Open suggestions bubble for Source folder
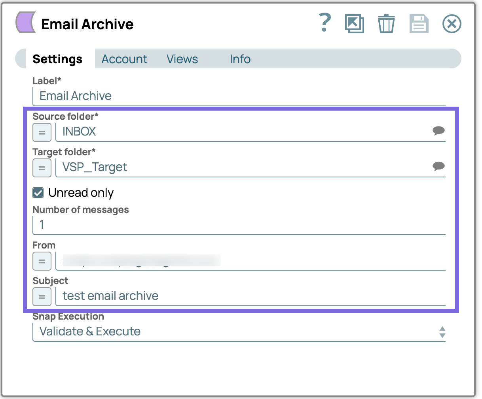Image resolution: width=482 pixels, height=399 pixels. click(x=438, y=131)
